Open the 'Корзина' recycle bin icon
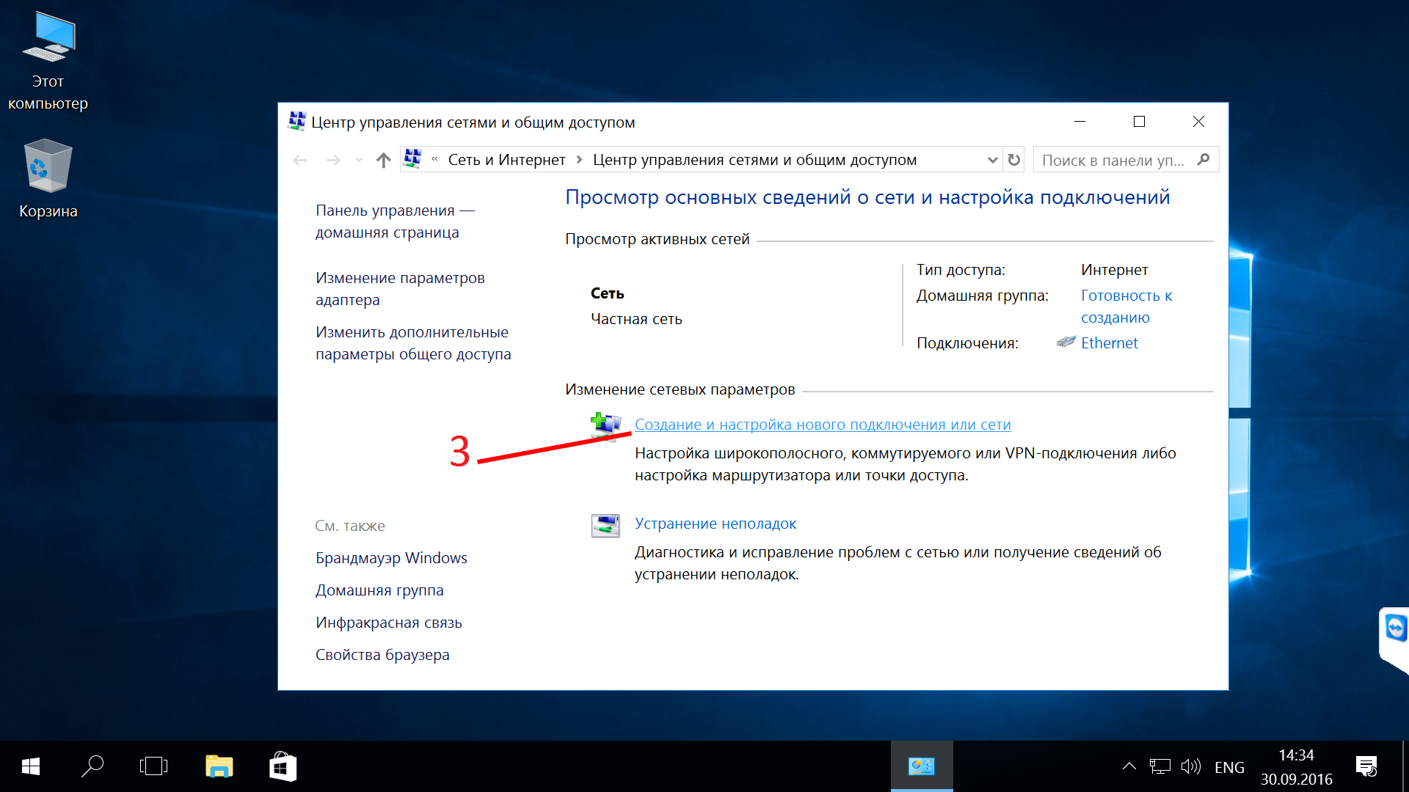 click(x=48, y=179)
